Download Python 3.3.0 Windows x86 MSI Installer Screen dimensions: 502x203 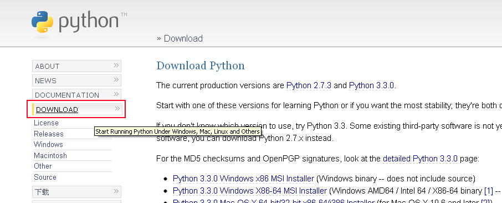(x=243, y=178)
